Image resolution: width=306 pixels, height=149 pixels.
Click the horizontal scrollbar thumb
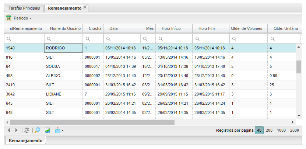click(x=92, y=122)
